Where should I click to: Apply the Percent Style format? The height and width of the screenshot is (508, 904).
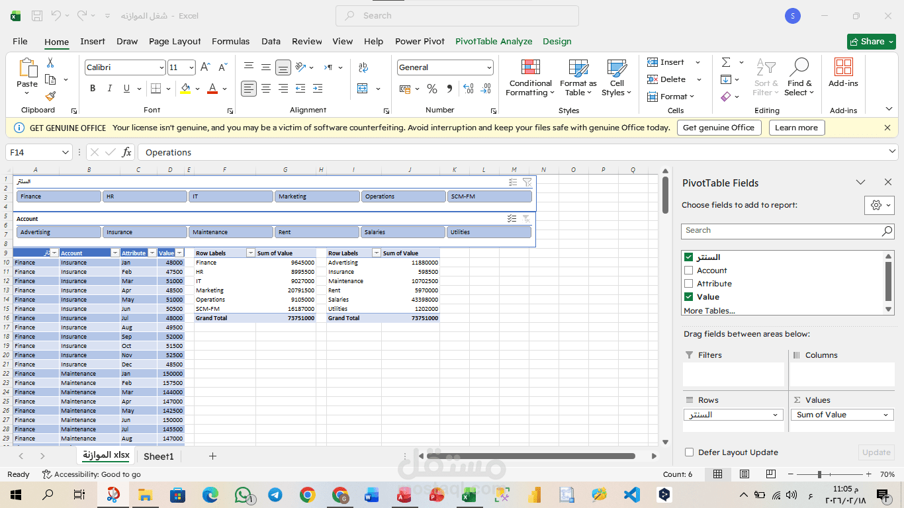pos(431,88)
